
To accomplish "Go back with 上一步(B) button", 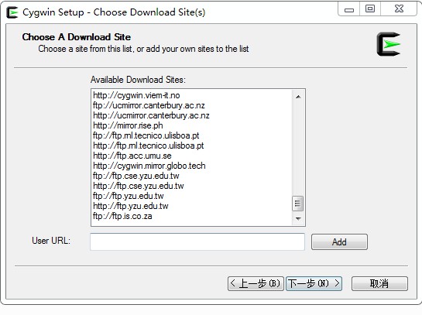I will point(256,283).
